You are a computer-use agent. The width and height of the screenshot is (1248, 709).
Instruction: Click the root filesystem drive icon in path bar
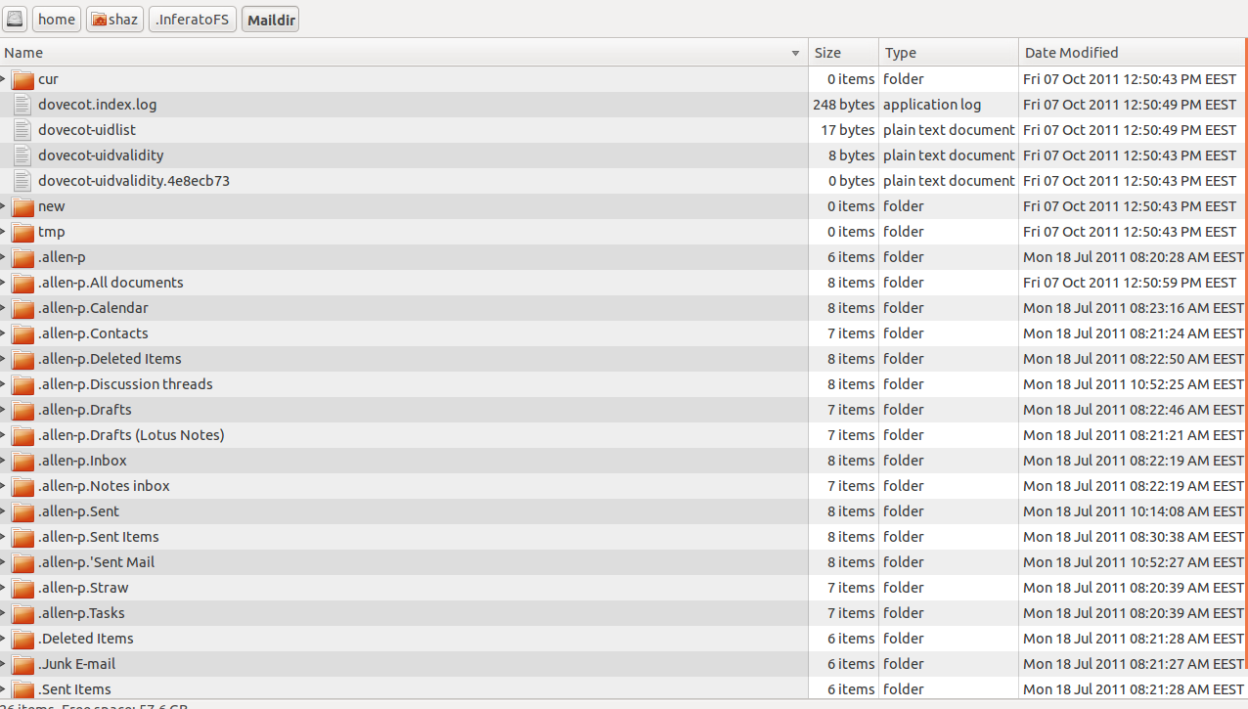15,20
